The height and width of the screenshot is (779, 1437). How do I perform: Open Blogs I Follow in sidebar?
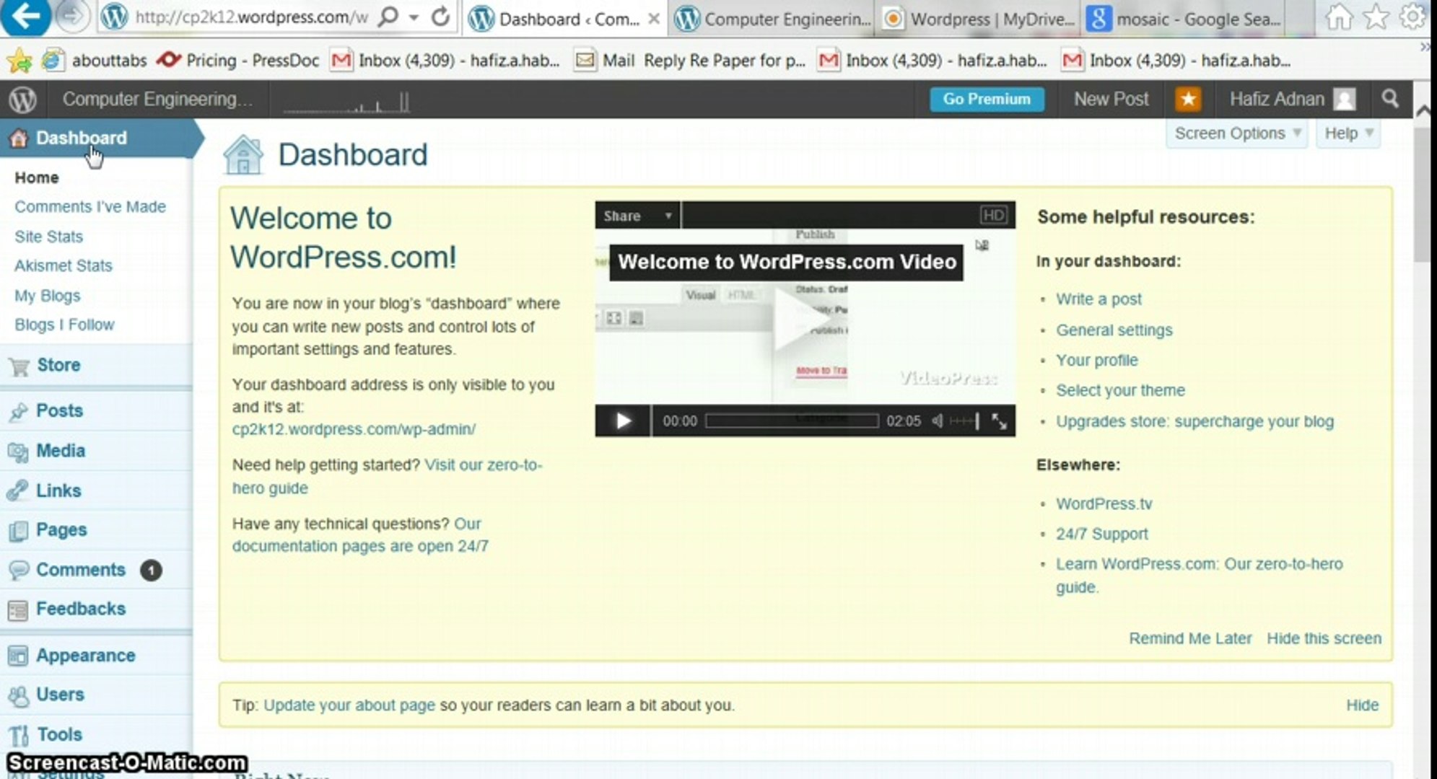pos(64,325)
